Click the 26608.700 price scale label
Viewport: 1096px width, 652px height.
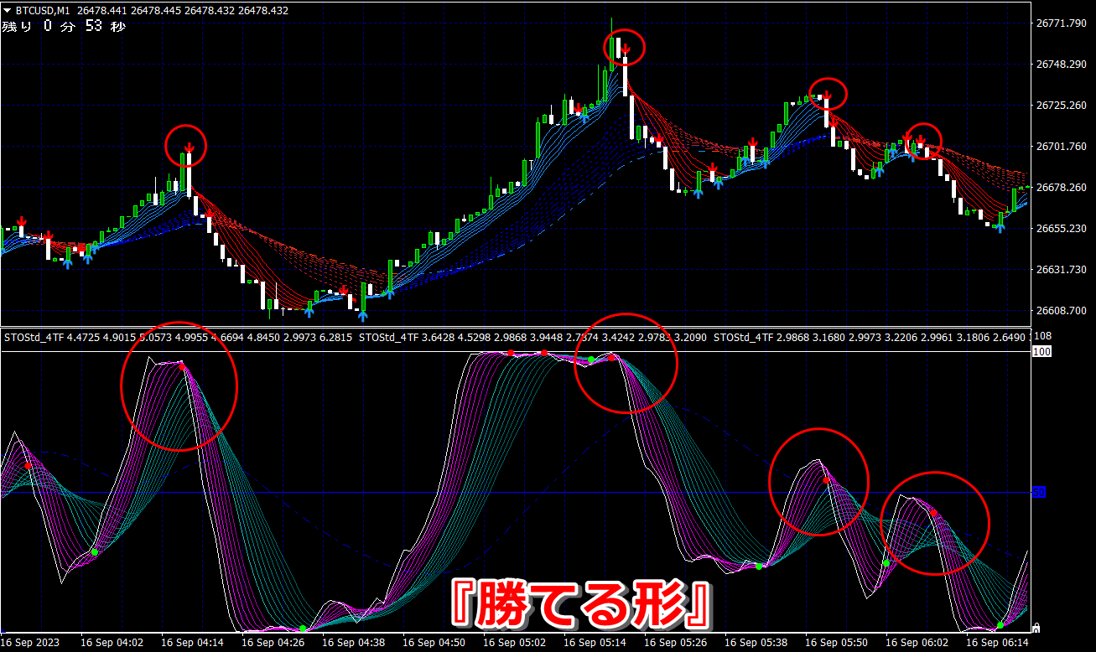click(1062, 310)
